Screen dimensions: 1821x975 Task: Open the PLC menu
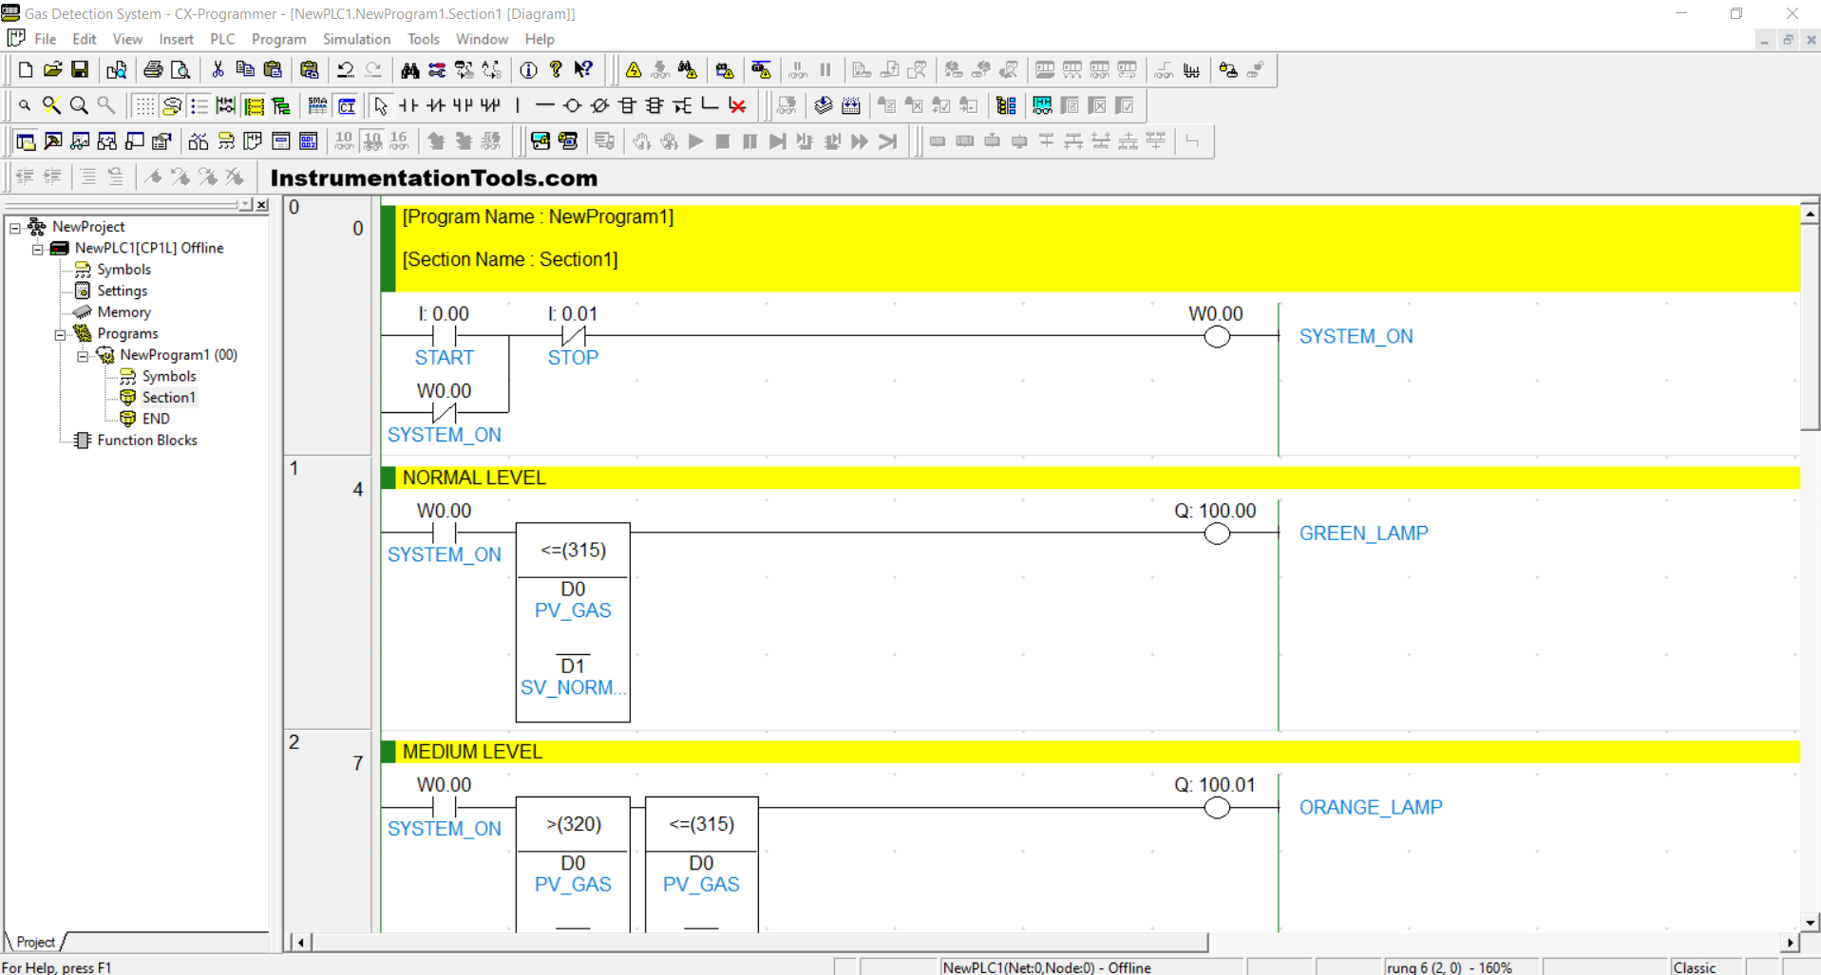pyautogui.click(x=222, y=39)
